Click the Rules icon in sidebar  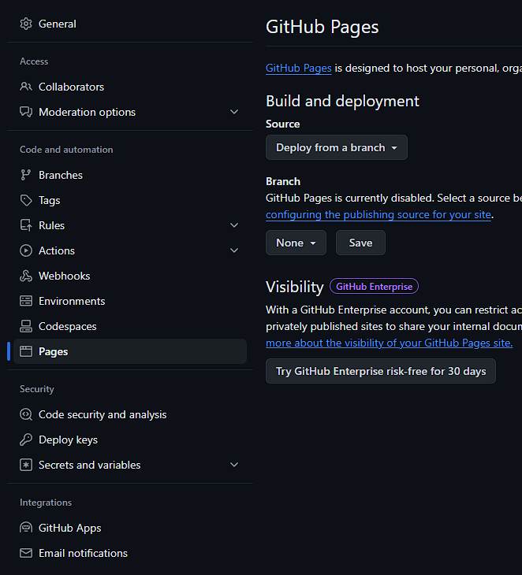coord(26,225)
